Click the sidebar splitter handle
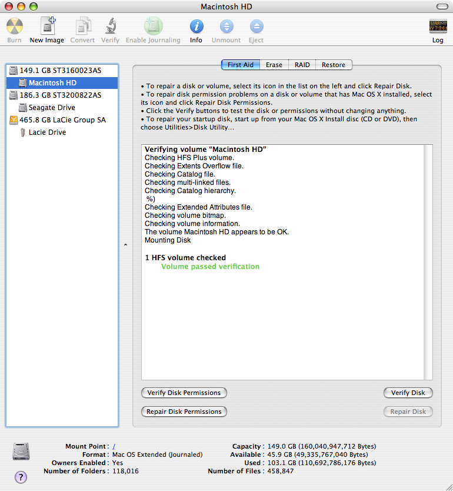This screenshot has height=491, width=453. pos(125,245)
